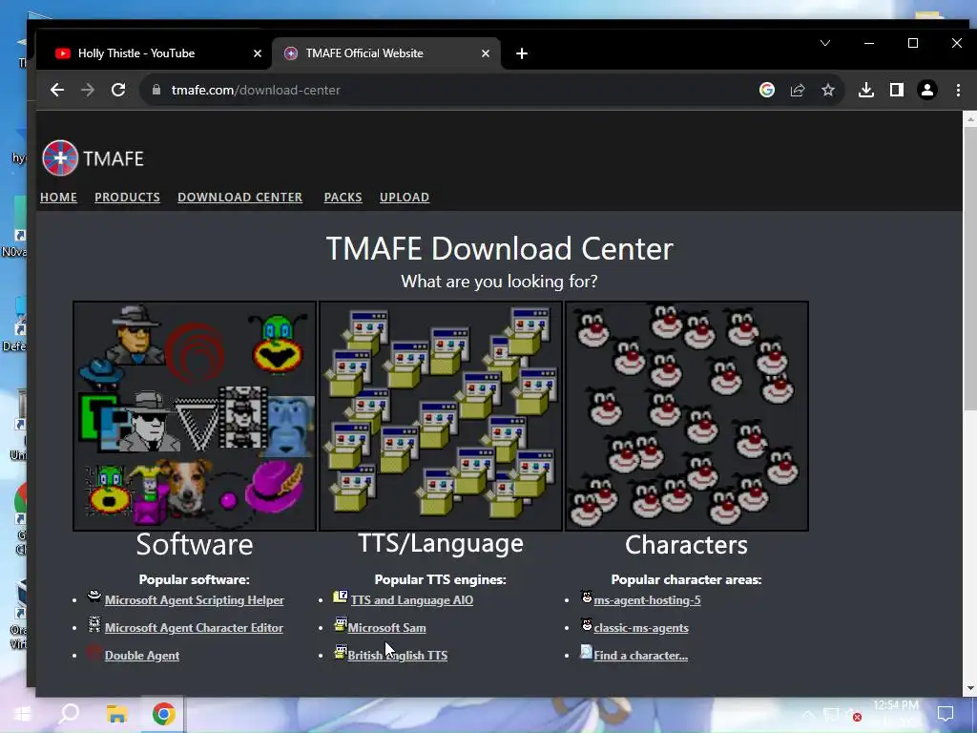Click the classic-ms-agents cat icon
This screenshot has width=977, height=733.
(x=587, y=624)
